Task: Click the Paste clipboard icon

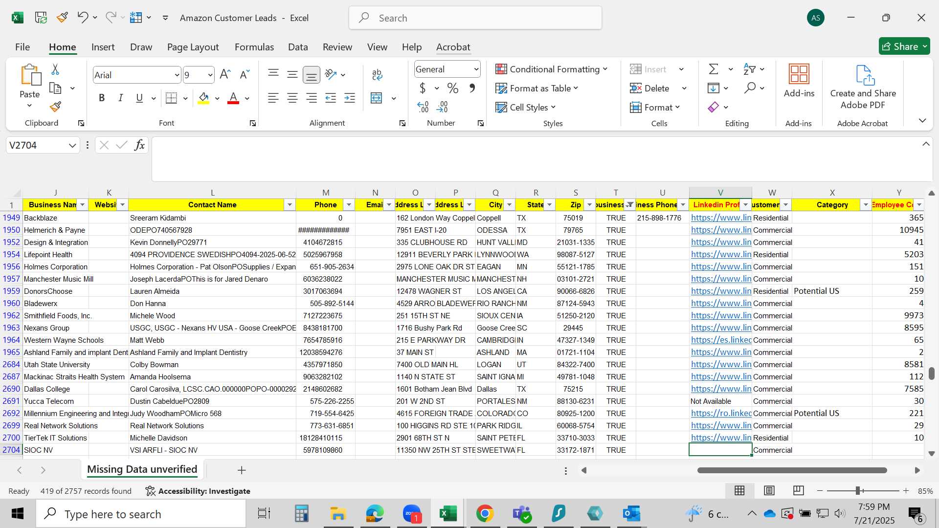Action: (x=30, y=75)
